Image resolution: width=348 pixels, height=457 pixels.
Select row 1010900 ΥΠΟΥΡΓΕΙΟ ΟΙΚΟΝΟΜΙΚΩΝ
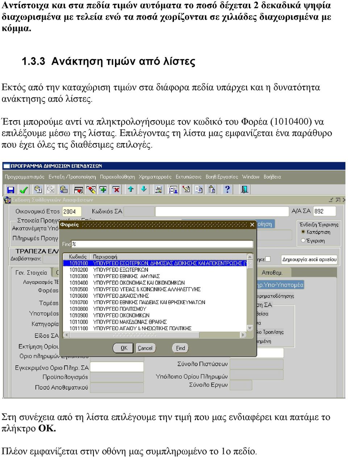click(x=155, y=315)
